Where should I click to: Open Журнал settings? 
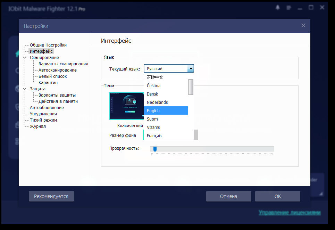37,126
